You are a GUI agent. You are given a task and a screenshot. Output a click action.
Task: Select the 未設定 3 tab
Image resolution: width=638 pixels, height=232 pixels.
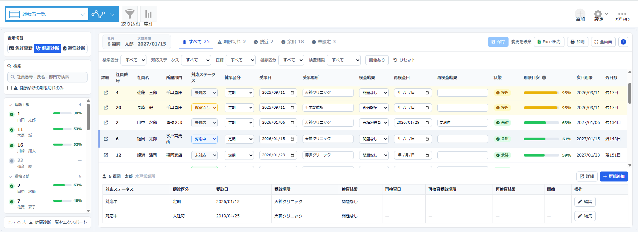[323, 42]
